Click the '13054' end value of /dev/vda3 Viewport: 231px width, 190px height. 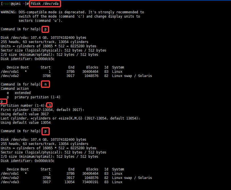pyautogui.click(x=70, y=182)
